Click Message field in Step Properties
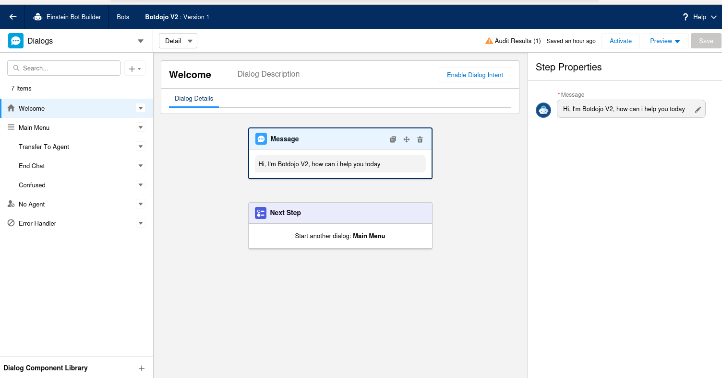The width and height of the screenshot is (722, 378). [631, 109]
